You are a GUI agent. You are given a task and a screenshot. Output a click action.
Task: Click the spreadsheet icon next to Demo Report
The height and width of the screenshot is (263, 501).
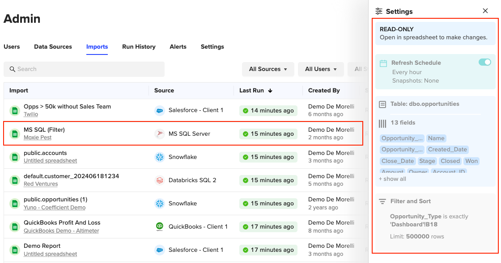[15, 250]
